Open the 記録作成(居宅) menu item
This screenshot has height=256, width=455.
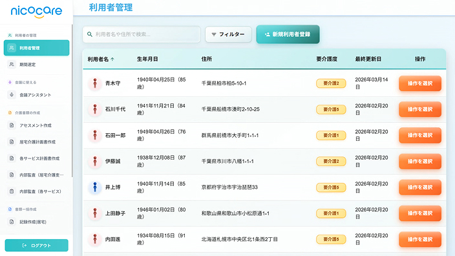(x=37, y=222)
